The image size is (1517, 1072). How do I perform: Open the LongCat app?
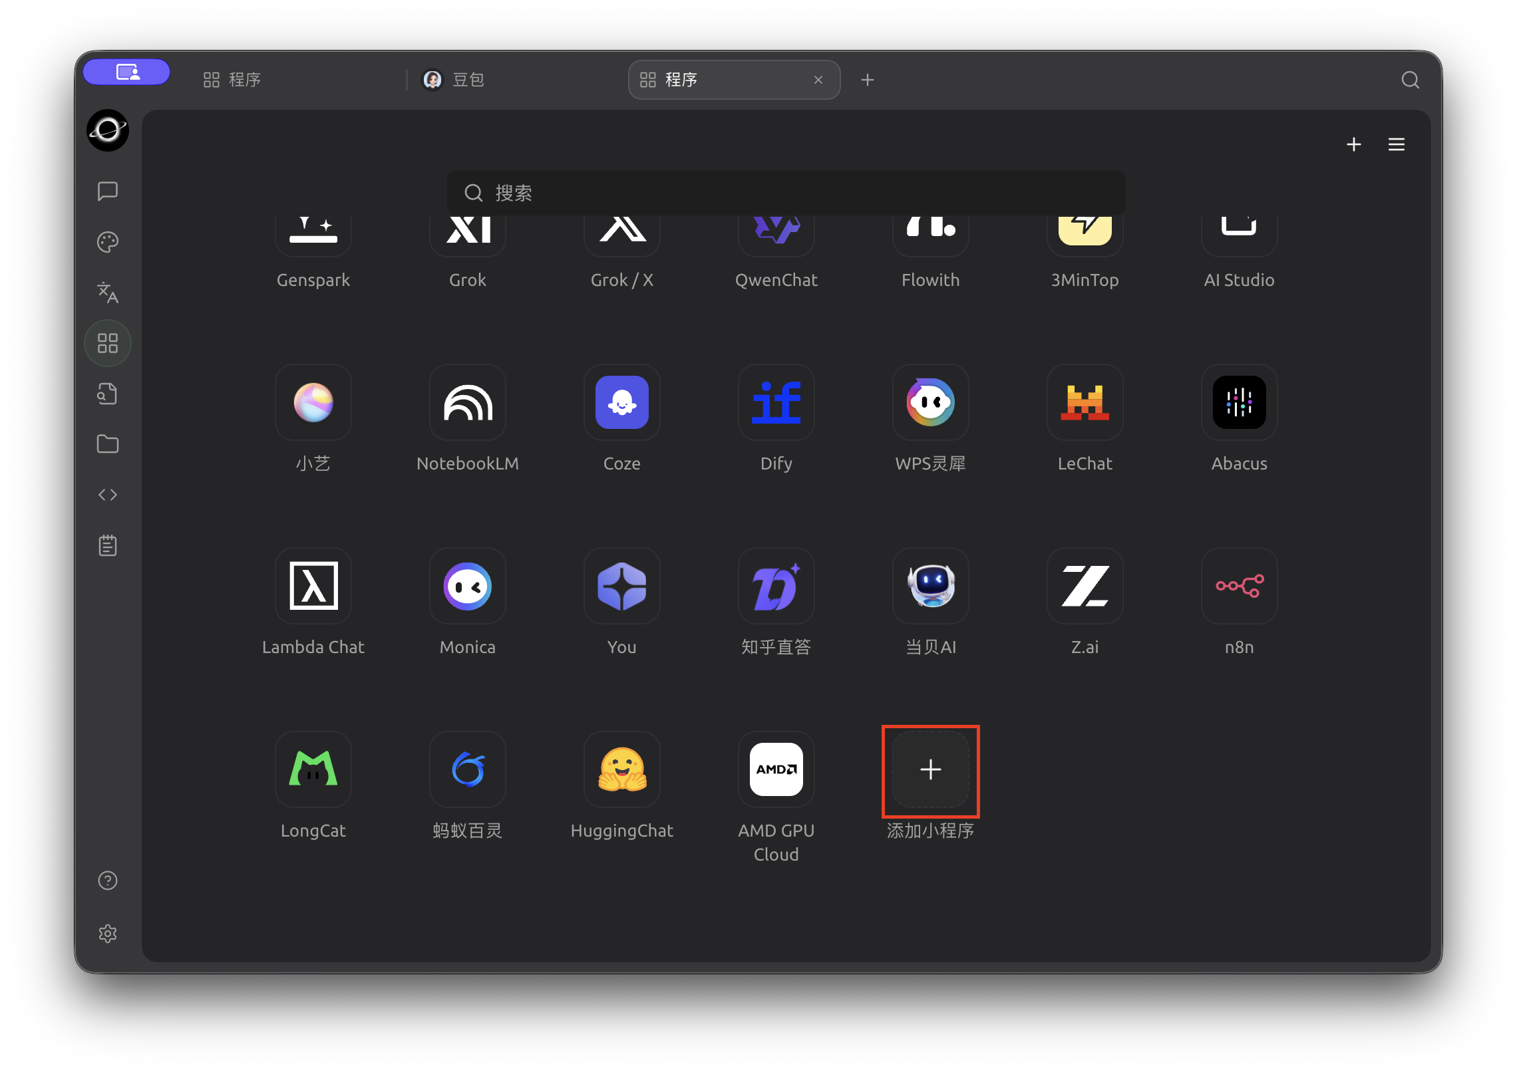pyautogui.click(x=313, y=769)
